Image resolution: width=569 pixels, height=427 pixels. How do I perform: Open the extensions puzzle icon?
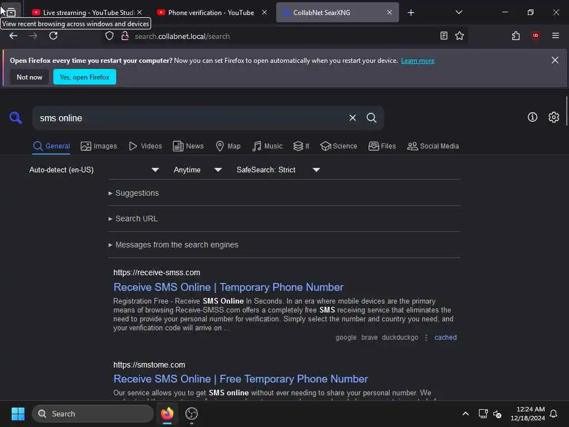coord(516,36)
